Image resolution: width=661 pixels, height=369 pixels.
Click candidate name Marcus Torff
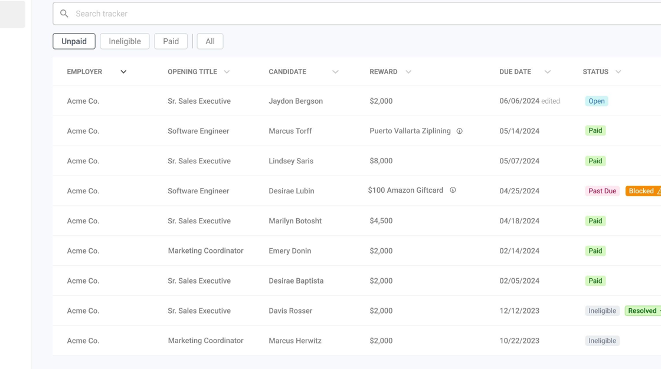pos(290,131)
